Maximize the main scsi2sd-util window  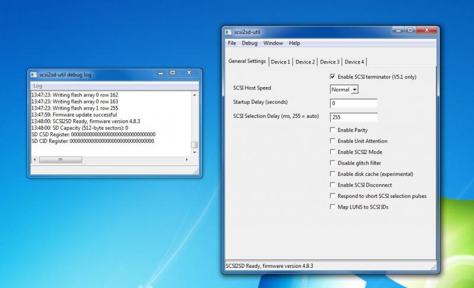point(410,30)
